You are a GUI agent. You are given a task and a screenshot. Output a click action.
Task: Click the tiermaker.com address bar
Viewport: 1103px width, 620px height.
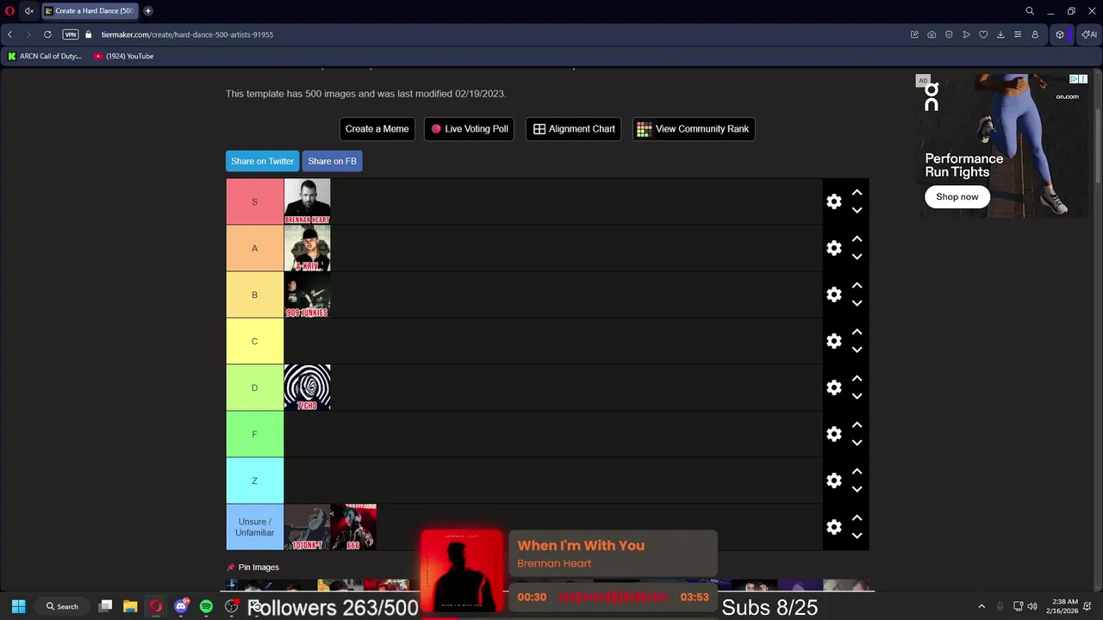coord(187,34)
